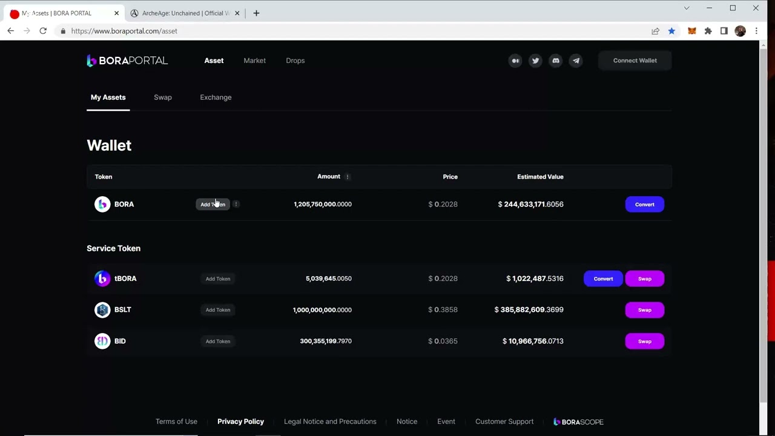The width and height of the screenshot is (775, 436).
Task: Click the BSLT price $ 0.3858
Action: point(443,309)
